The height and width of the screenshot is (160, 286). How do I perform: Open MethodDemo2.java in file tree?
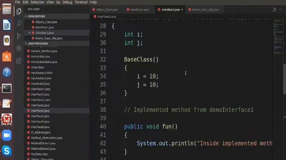(57, 149)
